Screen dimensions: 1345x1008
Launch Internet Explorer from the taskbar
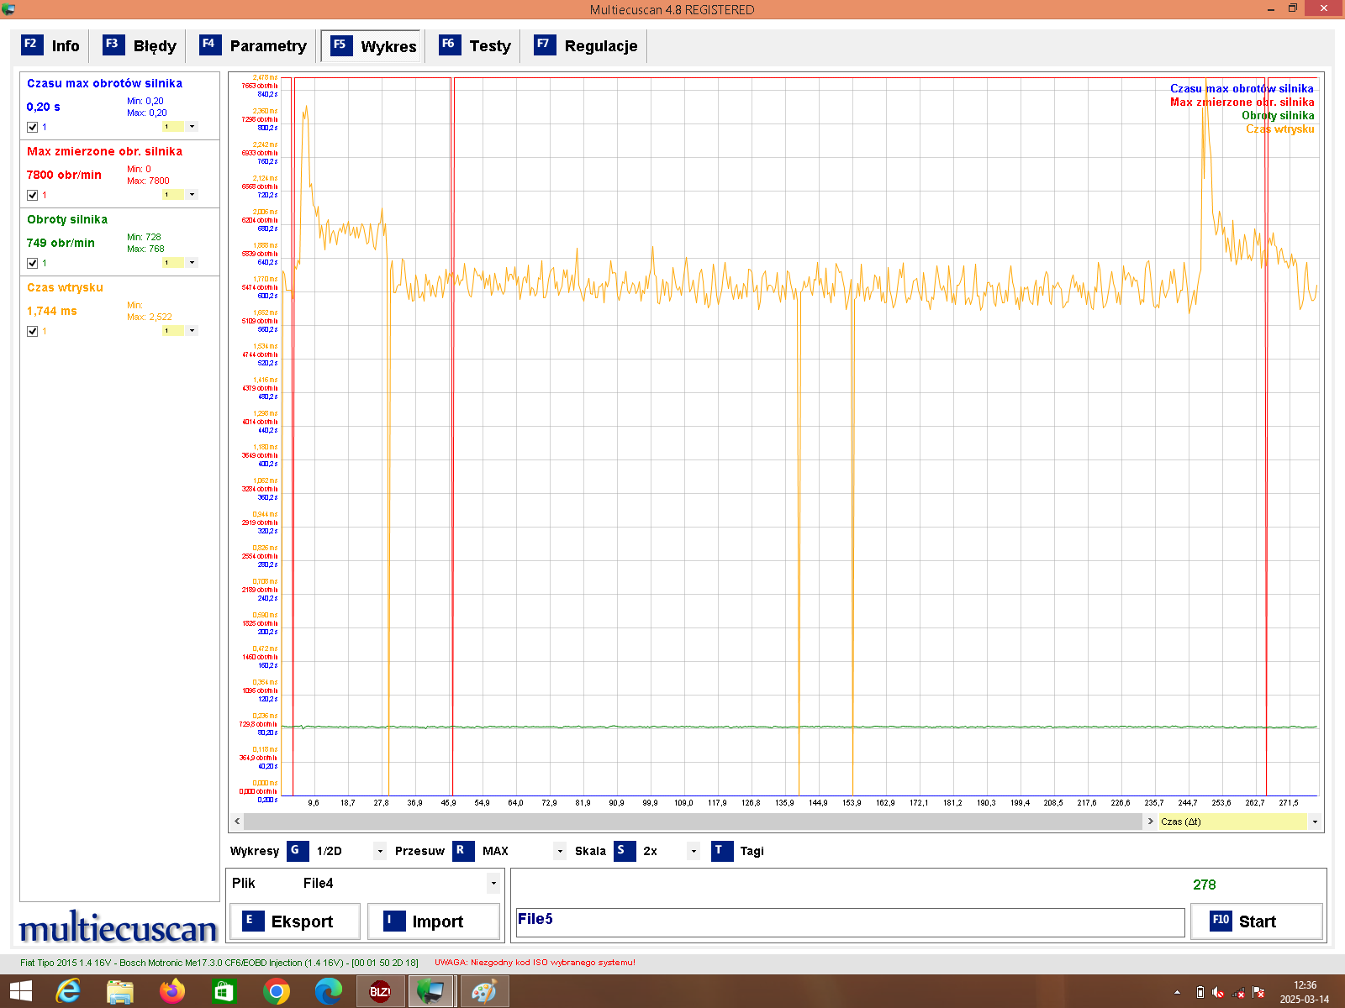coord(67,991)
